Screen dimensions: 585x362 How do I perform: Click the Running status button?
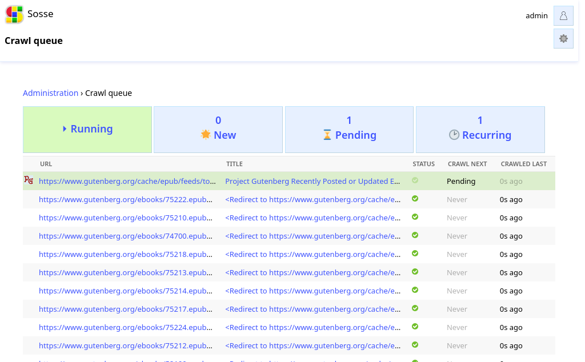(87, 130)
